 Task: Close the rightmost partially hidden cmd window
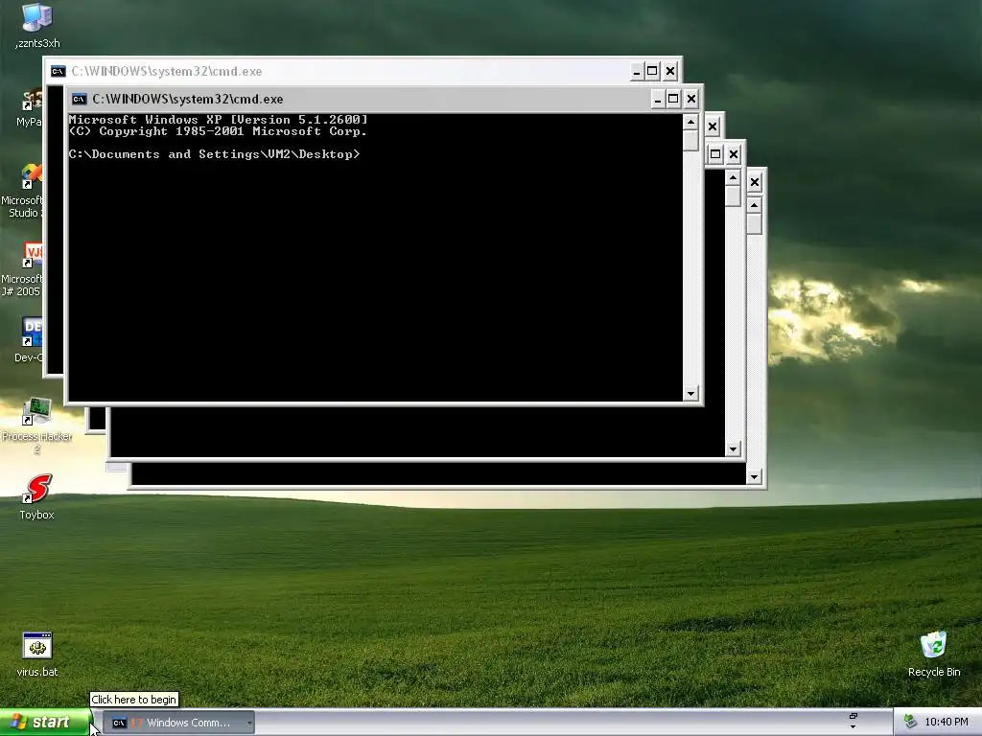point(755,182)
